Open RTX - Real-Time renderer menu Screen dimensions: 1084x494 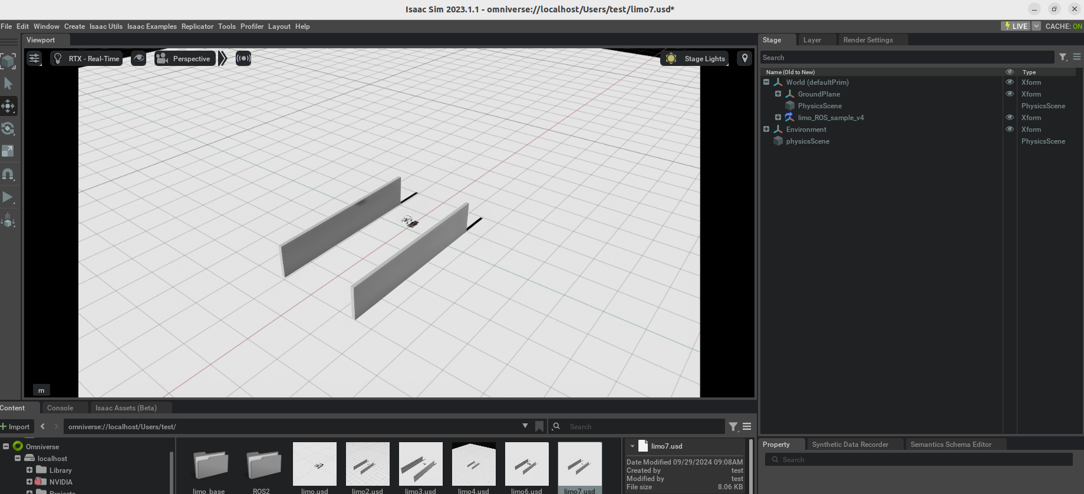87,58
